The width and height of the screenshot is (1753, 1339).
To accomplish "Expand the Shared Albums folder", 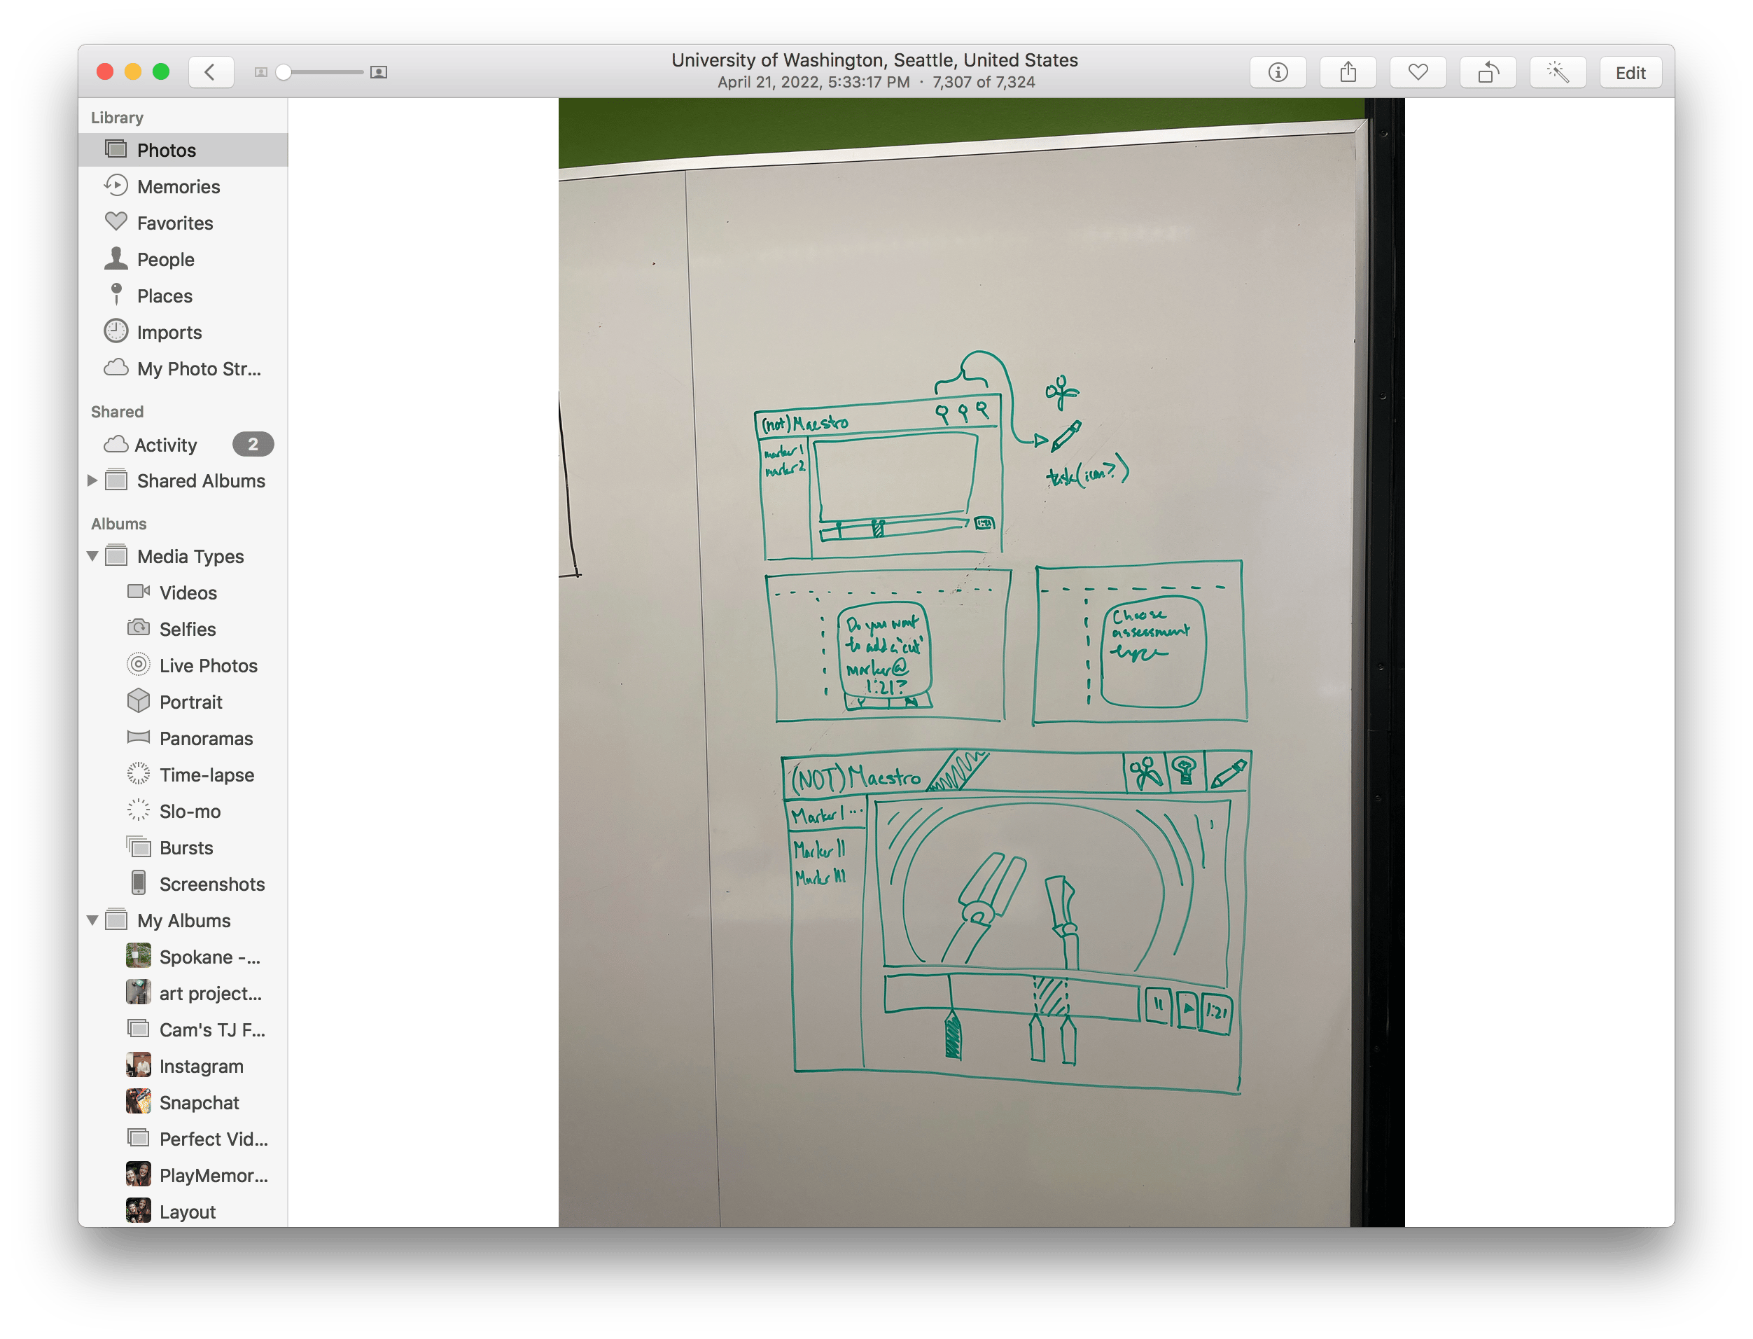I will point(92,480).
